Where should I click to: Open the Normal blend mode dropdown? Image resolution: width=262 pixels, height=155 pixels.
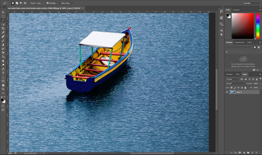pos(235,83)
